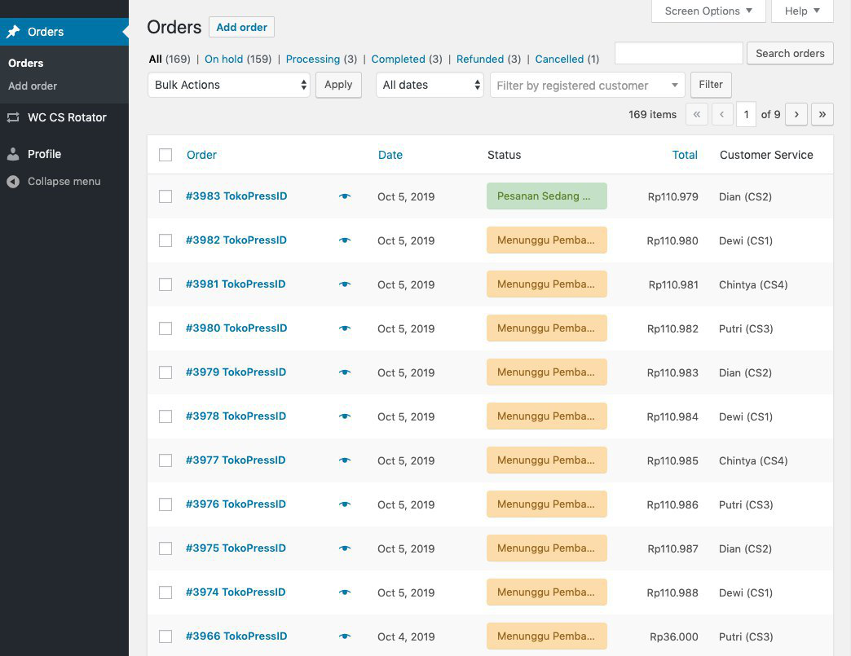Click the Filter button

pyautogui.click(x=711, y=85)
